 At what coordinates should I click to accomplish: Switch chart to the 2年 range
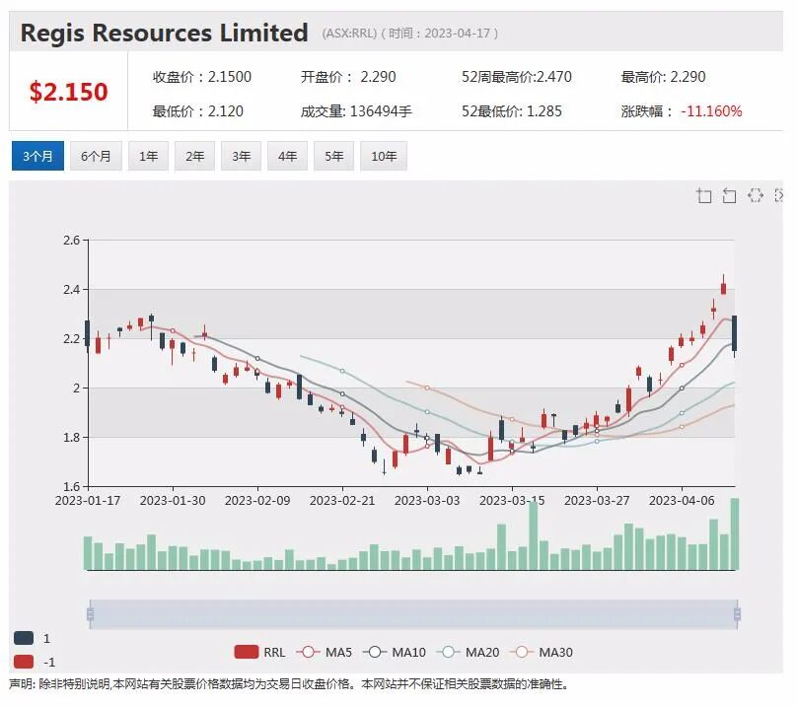[x=194, y=156]
